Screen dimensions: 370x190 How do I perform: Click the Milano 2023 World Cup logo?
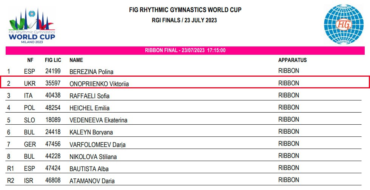click(x=32, y=25)
